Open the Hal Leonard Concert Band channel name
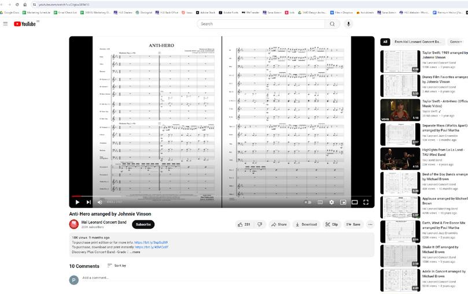Screen dimensions: 468x294 [104, 222]
